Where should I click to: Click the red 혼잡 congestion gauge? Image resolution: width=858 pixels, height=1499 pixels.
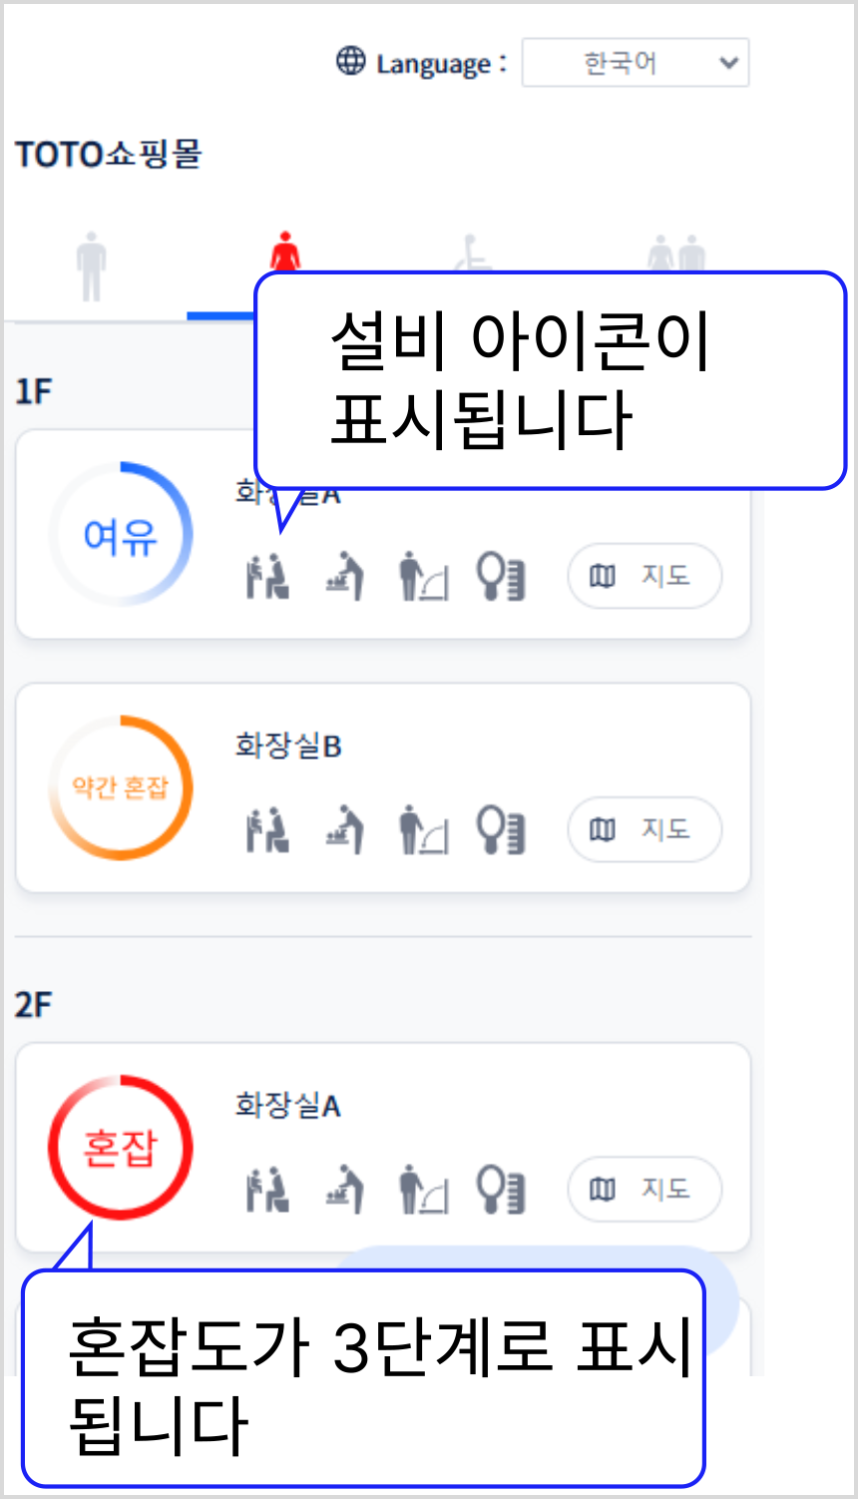click(121, 1147)
